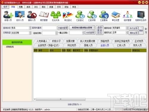Open the 程序 menu tab
The image size is (149, 112).
pos(5,7)
